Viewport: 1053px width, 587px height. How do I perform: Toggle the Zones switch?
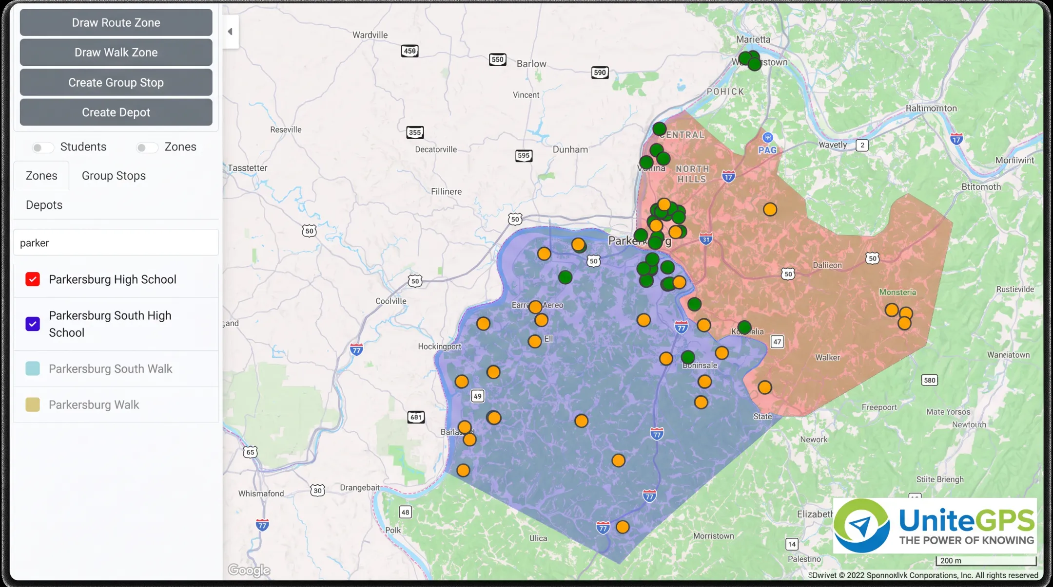[x=147, y=147]
